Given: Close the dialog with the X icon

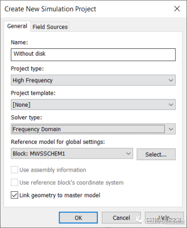Looking at the screenshot, I should coord(177,9).
